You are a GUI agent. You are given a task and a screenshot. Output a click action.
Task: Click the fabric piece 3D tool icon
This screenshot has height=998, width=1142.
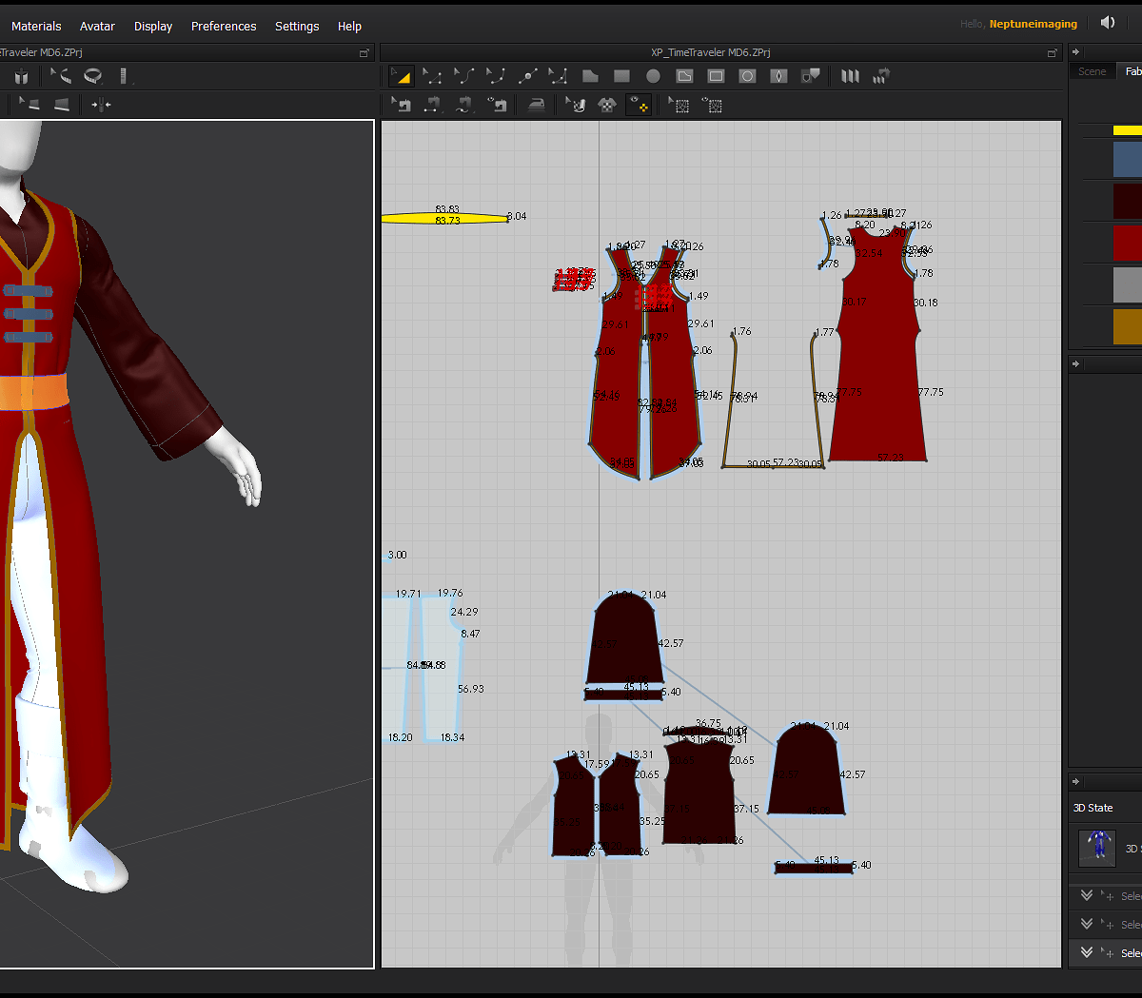coord(62,105)
